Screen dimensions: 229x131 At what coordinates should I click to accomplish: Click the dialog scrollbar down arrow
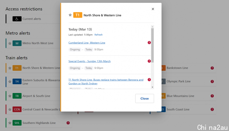[152, 87]
